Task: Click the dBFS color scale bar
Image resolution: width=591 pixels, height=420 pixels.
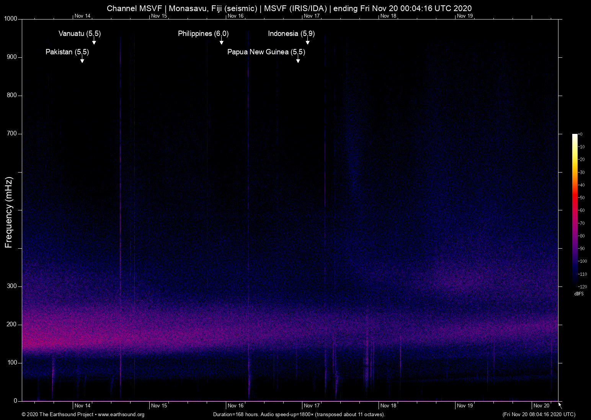Action: [x=575, y=210]
